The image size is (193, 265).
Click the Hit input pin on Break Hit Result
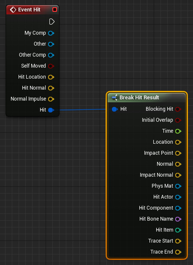(x=114, y=109)
